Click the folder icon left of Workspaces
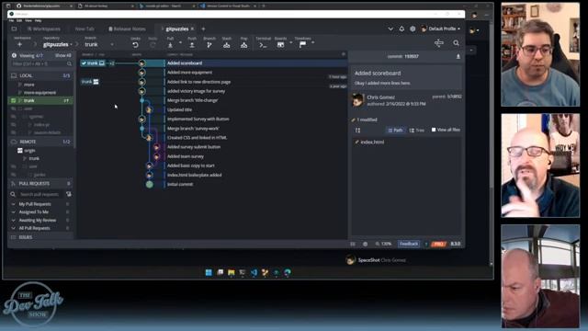588x331 pixels. [x=15, y=29]
